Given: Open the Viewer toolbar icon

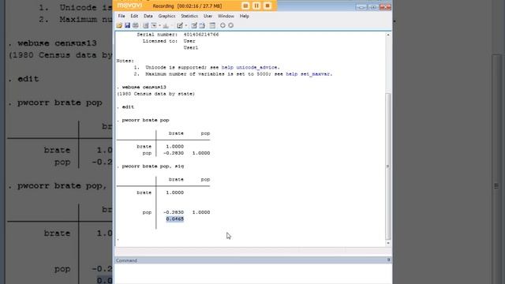Looking at the screenshot, I should point(154,25).
